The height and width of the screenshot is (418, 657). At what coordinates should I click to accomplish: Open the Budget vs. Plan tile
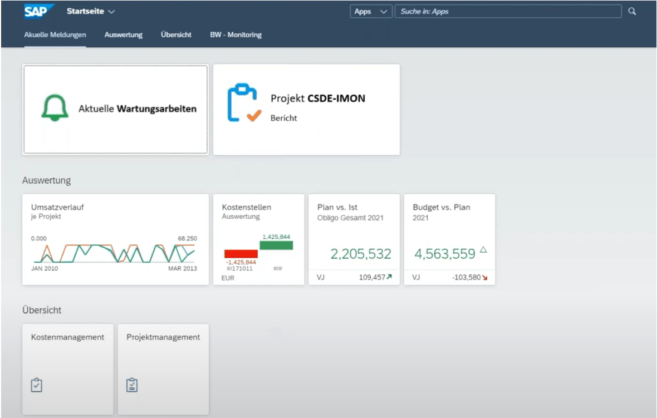(449, 239)
